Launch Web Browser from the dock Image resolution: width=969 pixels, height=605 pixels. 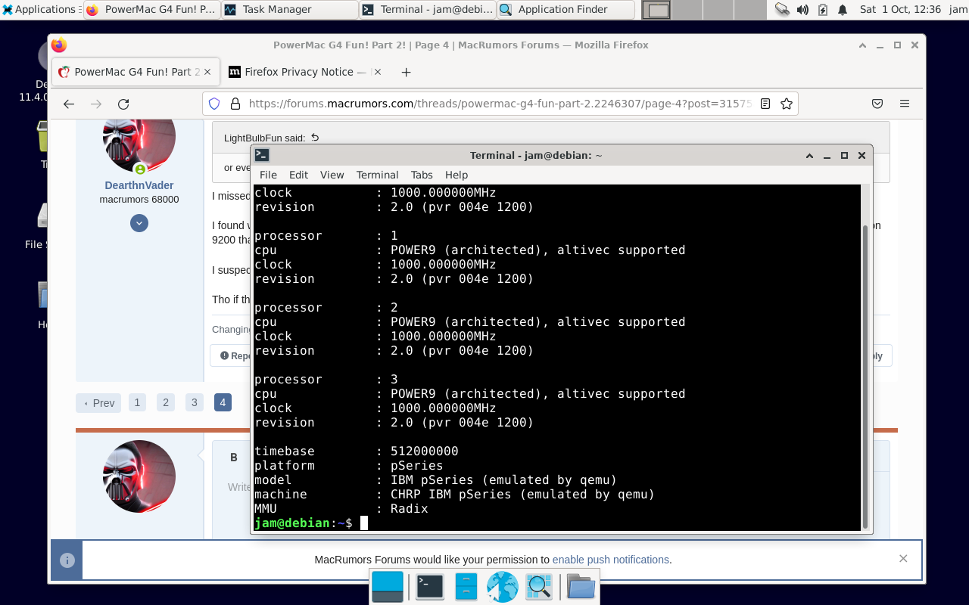click(503, 587)
